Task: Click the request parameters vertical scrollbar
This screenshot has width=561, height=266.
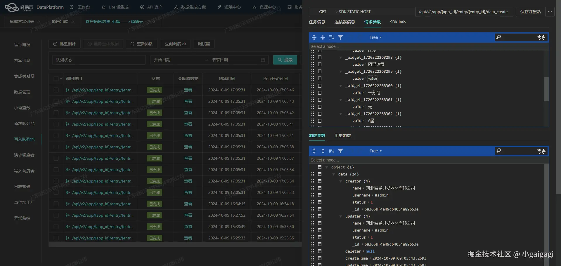Action: (x=546, y=89)
